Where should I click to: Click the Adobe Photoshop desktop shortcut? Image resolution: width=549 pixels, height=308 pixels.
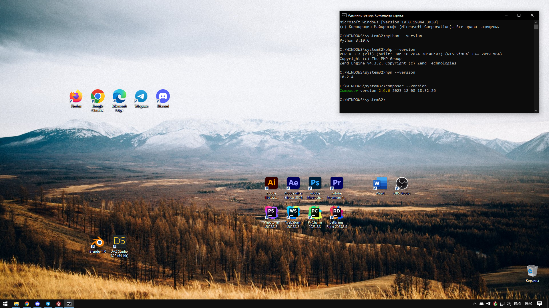click(x=315, y=188)
